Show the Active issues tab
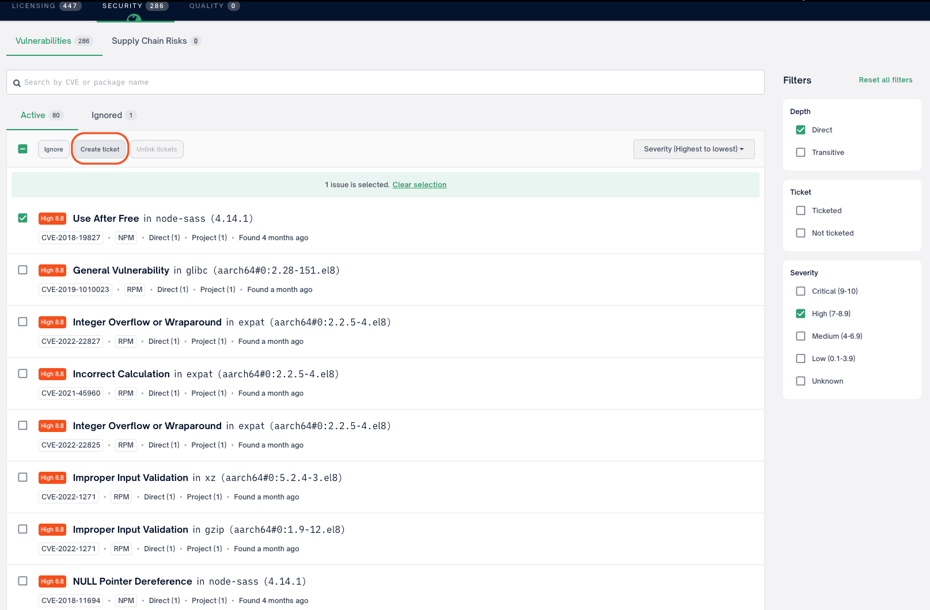The image size is (930, 610). pyautogui.click(x=42, y=115)
